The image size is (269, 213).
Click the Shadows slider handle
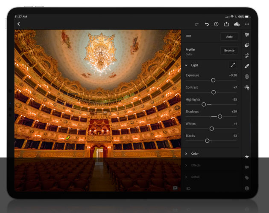coord(220,116)
